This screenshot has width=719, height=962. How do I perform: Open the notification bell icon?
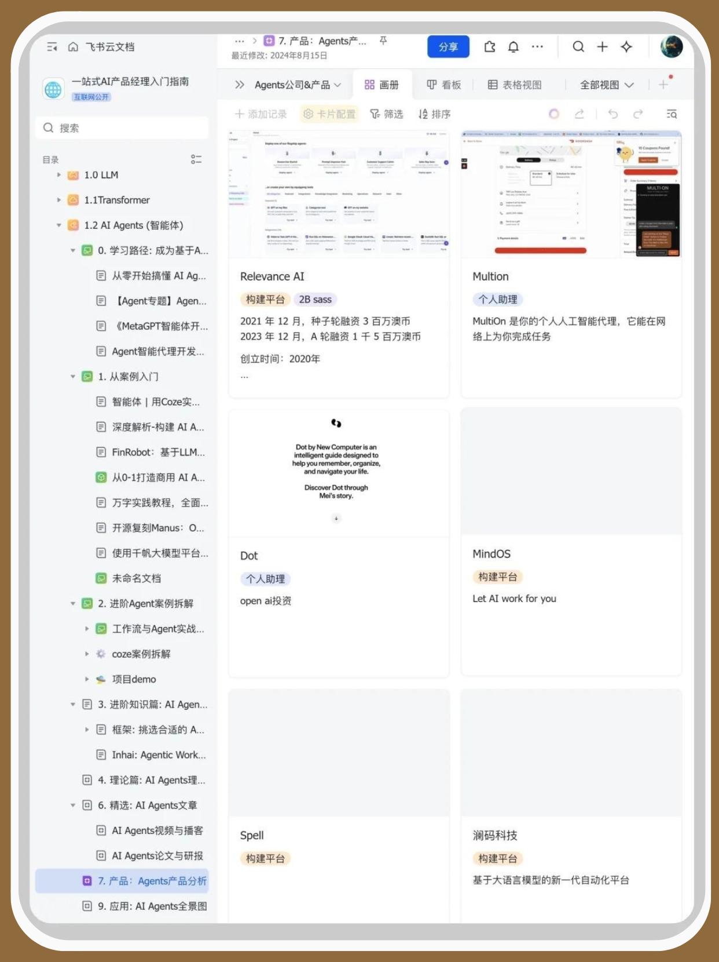[x=513, y=47]
